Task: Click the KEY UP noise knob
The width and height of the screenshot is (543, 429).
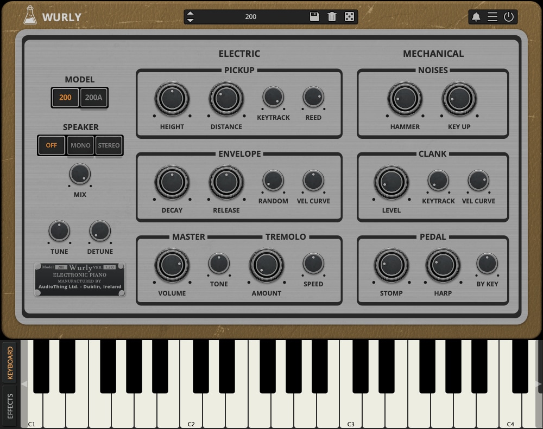Action: 459,99
